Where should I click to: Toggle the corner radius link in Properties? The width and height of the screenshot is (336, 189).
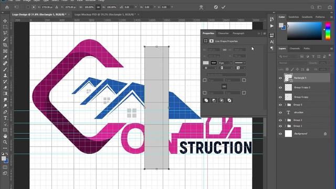click(x=224, y=86)
